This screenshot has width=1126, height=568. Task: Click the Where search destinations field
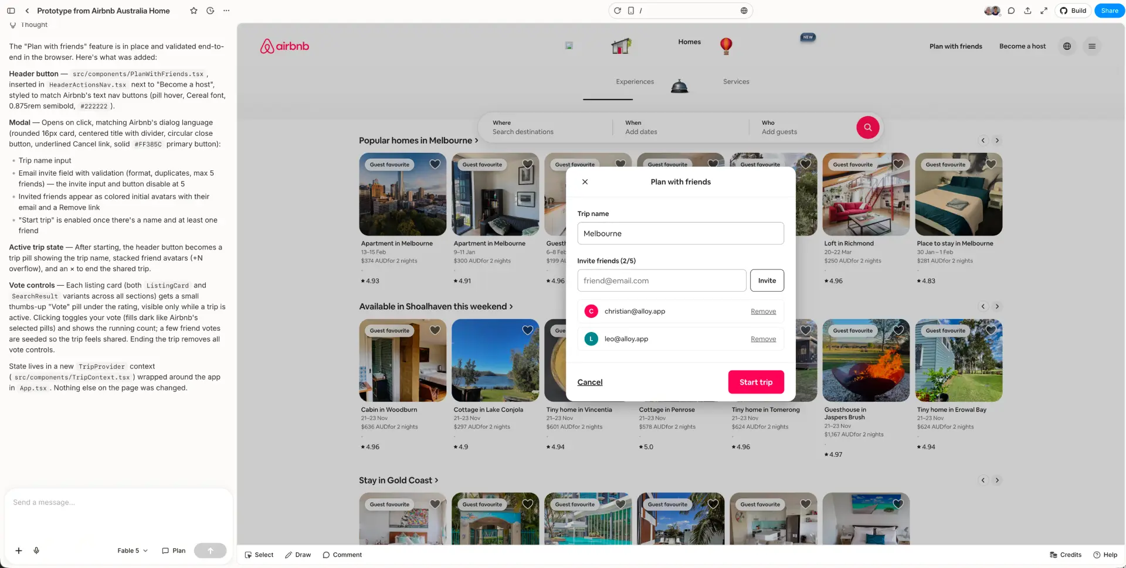coord(545,128)
